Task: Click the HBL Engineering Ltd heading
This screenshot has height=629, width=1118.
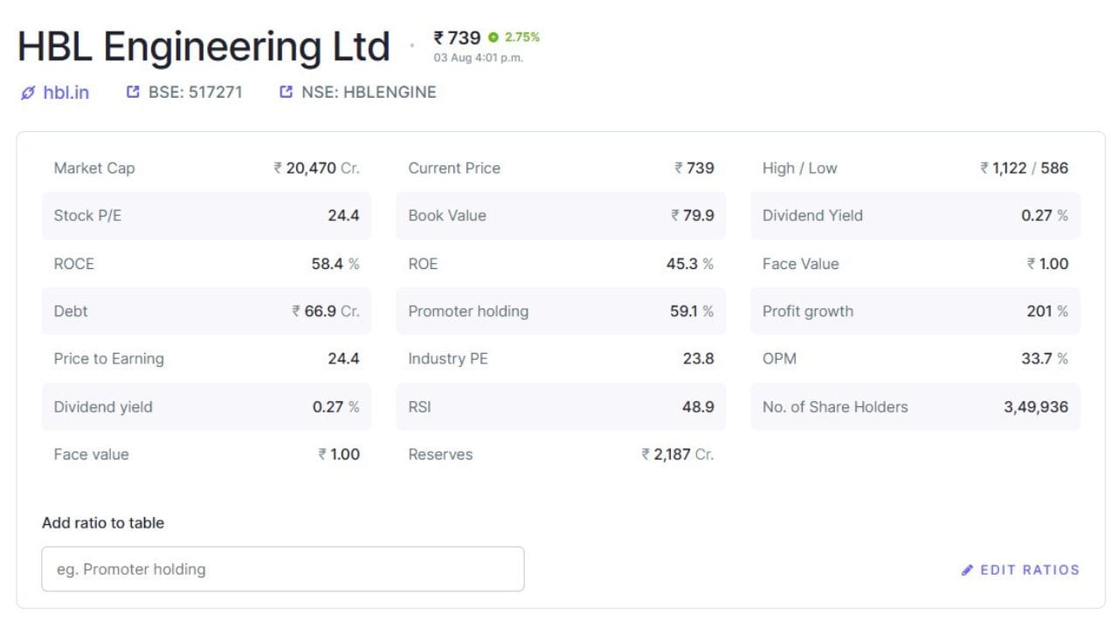Action: pyautogui.click(x=204, y=46)
